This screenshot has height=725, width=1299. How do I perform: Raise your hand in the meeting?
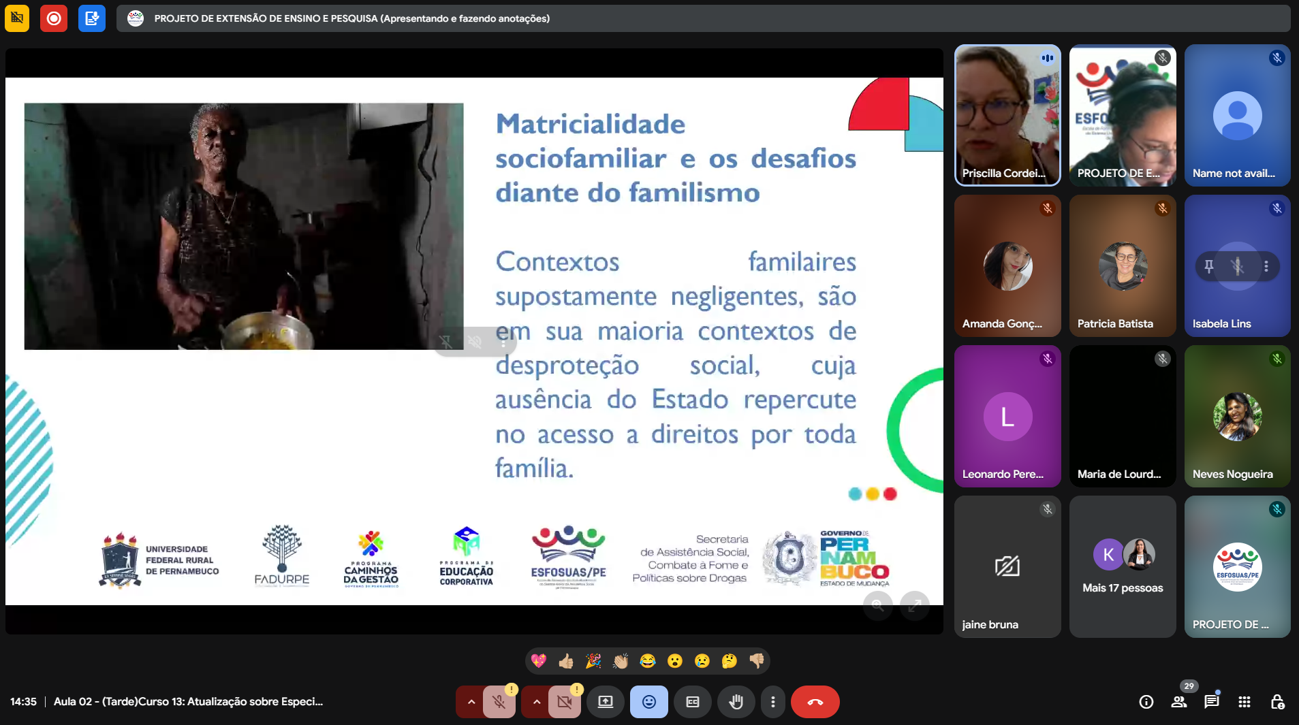[736, 702]
